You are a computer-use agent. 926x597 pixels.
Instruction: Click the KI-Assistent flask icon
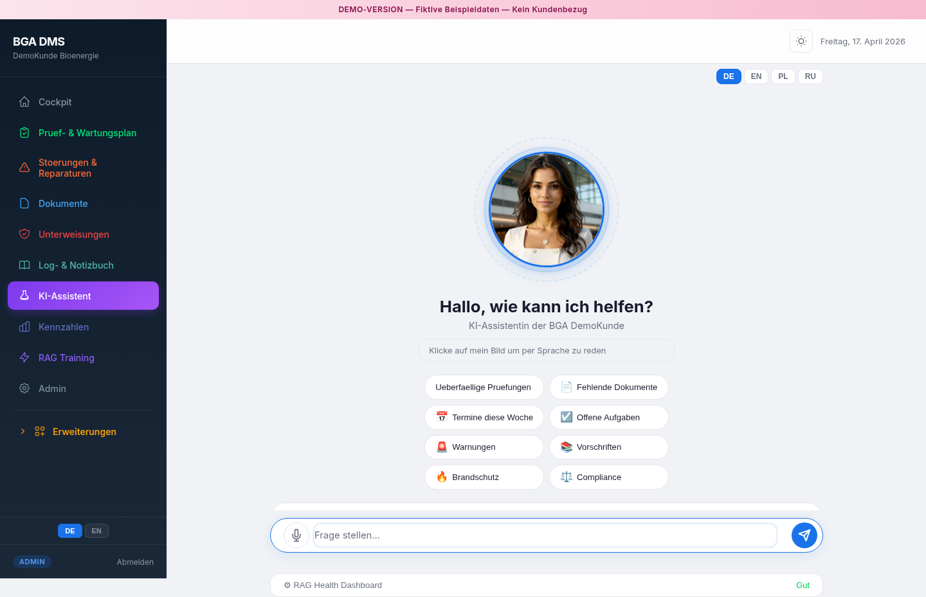[24, 296]
